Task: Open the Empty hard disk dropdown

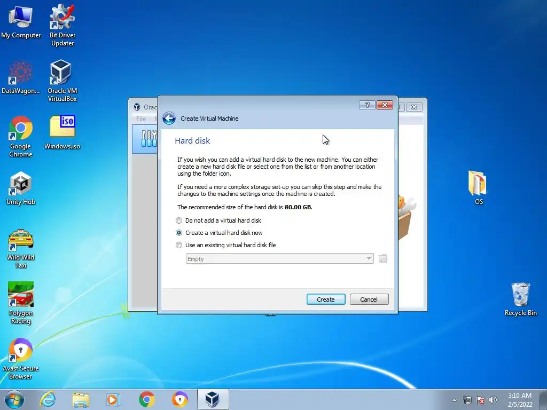Action: click(280, 259)
